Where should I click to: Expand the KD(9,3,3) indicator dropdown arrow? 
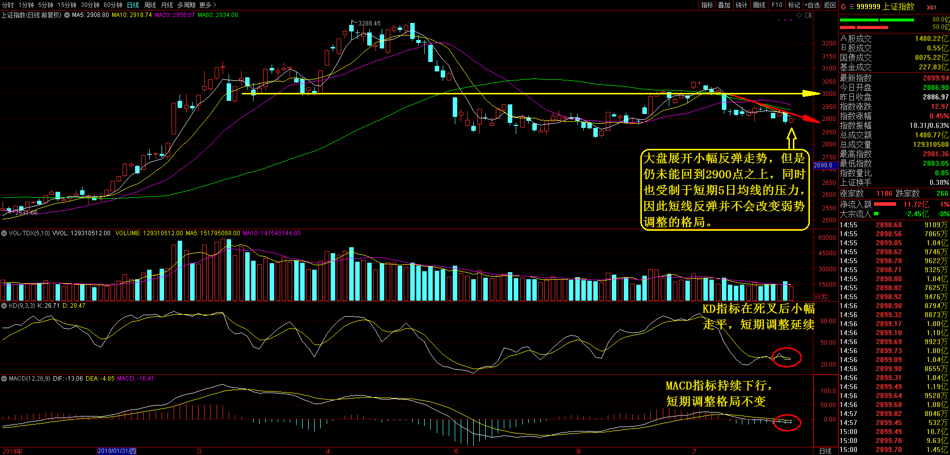coord(4,306)
